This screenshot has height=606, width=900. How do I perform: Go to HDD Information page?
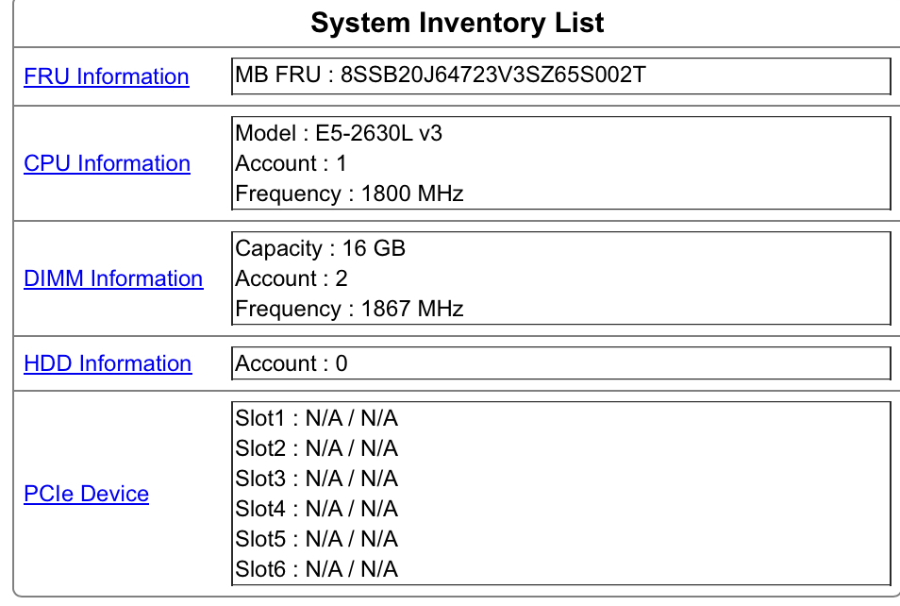tap(108, 363)
